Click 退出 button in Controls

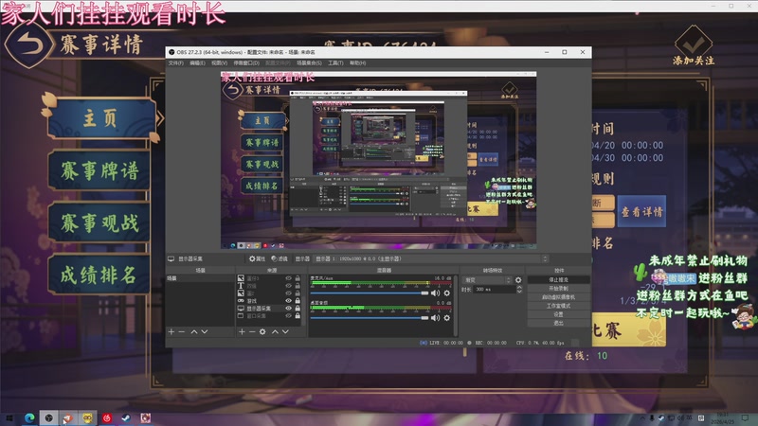coord(559,323)
